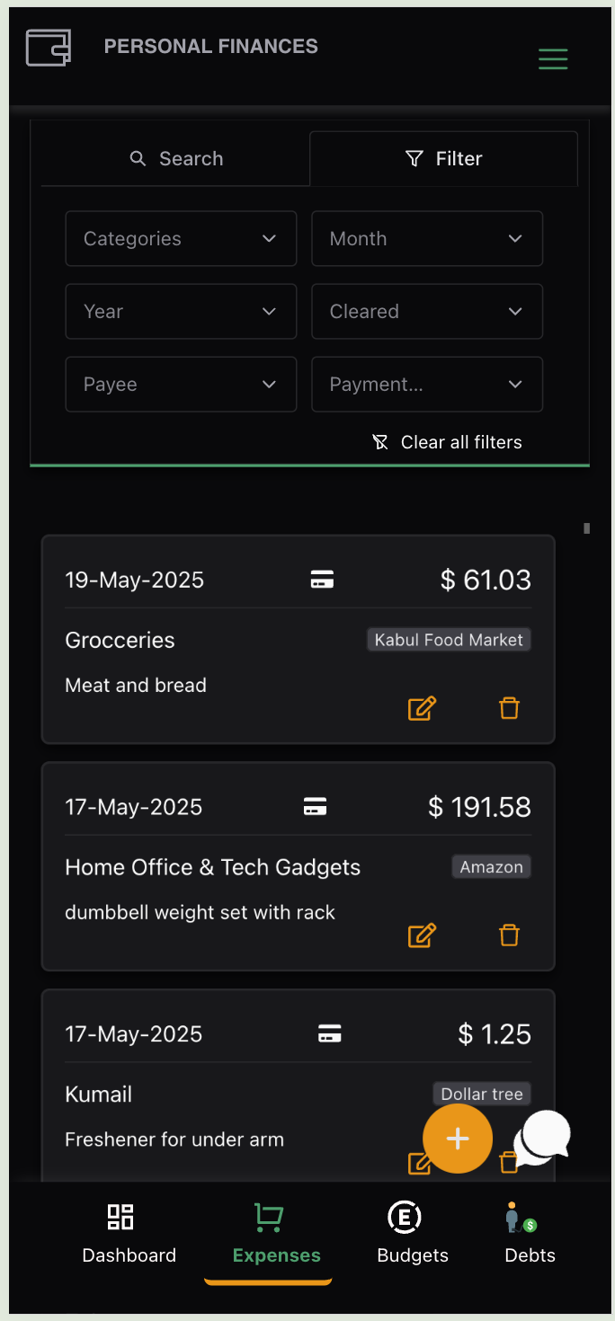
Task: Delete the Home Office & Tech Gadgets expense
Action: coord(509,935)
